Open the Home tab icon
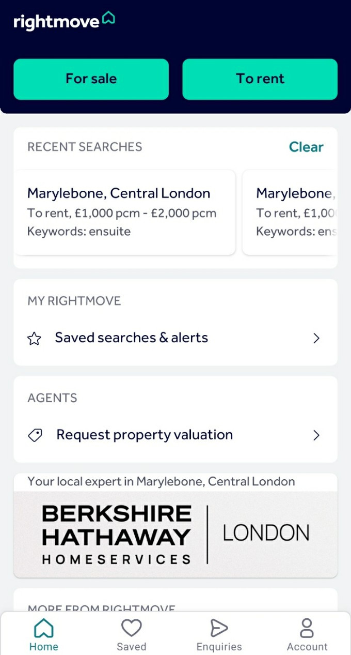351x655 pixels. pyautogui.click(x=44, y=628)
